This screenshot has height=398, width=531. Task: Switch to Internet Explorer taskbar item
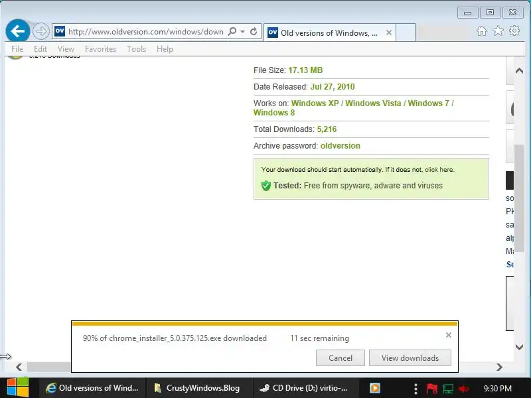(92, 388)
